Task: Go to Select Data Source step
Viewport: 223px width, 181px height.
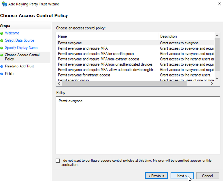Action: tap(20, 40)
